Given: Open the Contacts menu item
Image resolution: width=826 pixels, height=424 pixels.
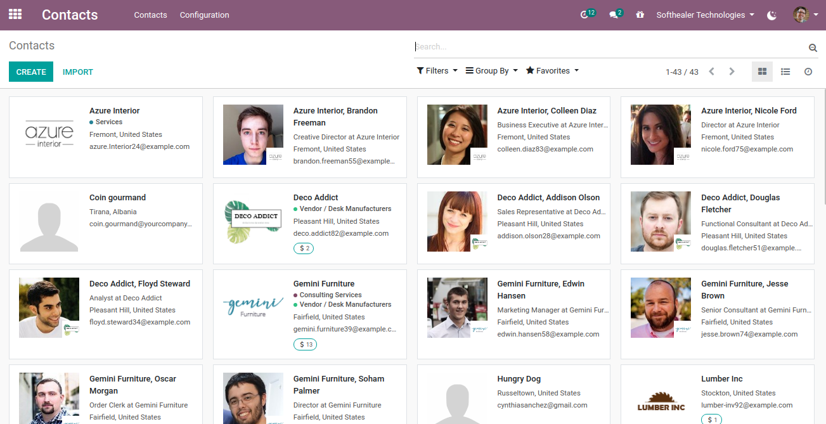Looking at the screenshot, I should pyautogui.click(x=150, y=15).
